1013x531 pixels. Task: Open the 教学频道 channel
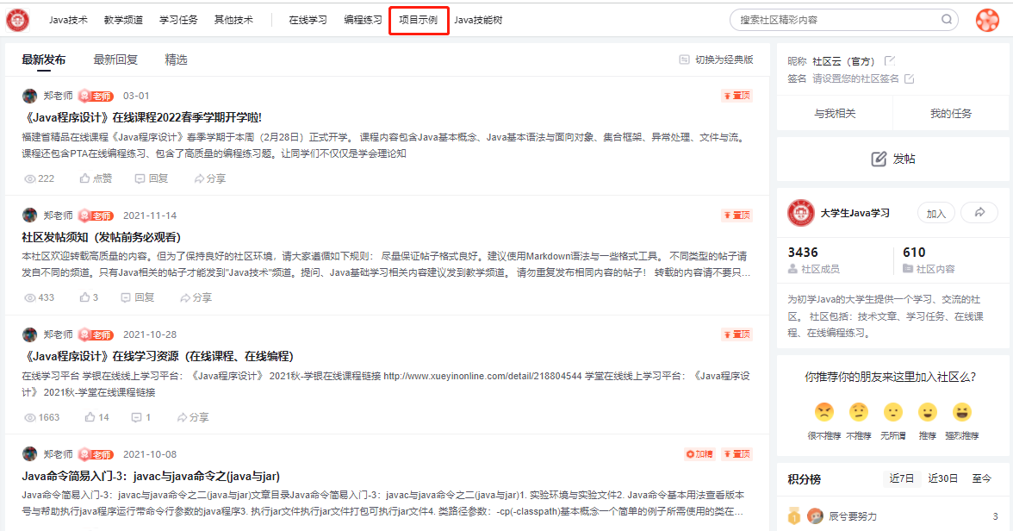123,20
